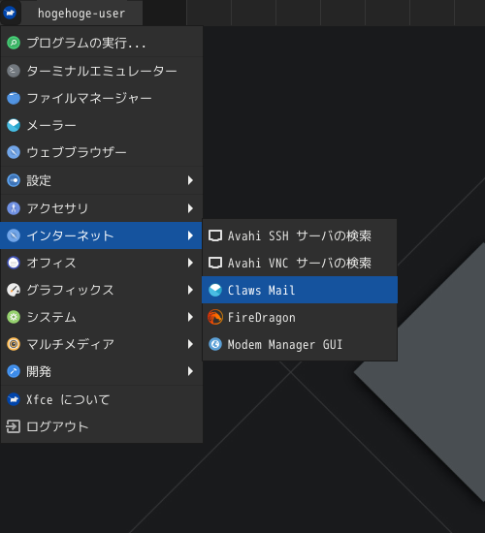Open the システム category label
This screenshot has height=533, width=485.
[51, 317]
